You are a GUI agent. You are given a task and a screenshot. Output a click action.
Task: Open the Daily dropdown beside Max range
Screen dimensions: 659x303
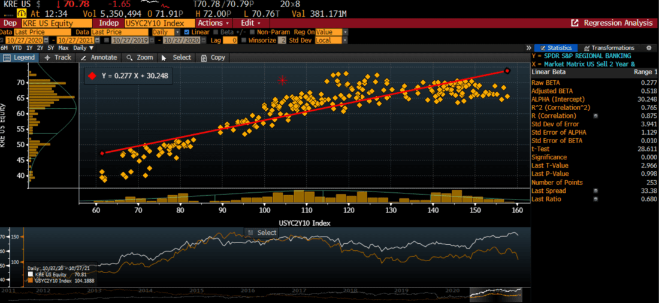coord(84,48)
